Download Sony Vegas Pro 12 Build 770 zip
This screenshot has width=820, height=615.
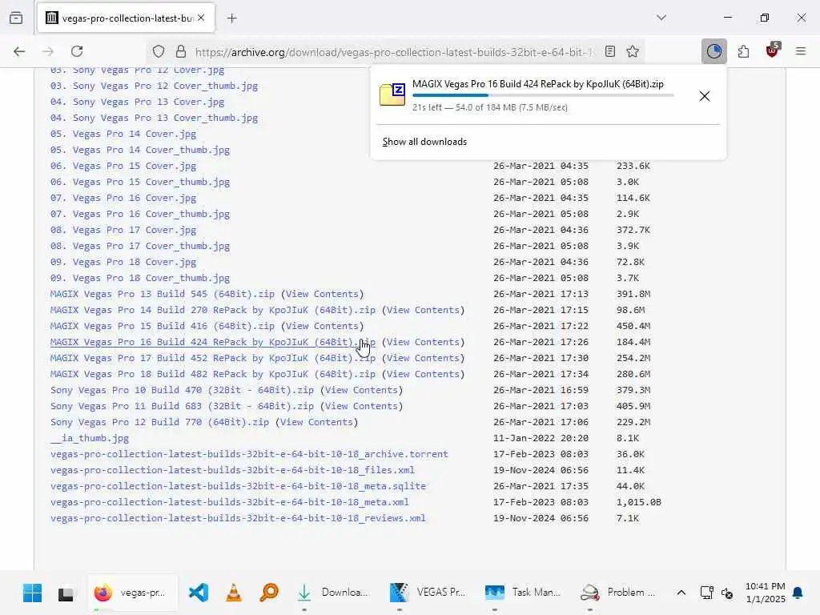[x=159, y=422]
